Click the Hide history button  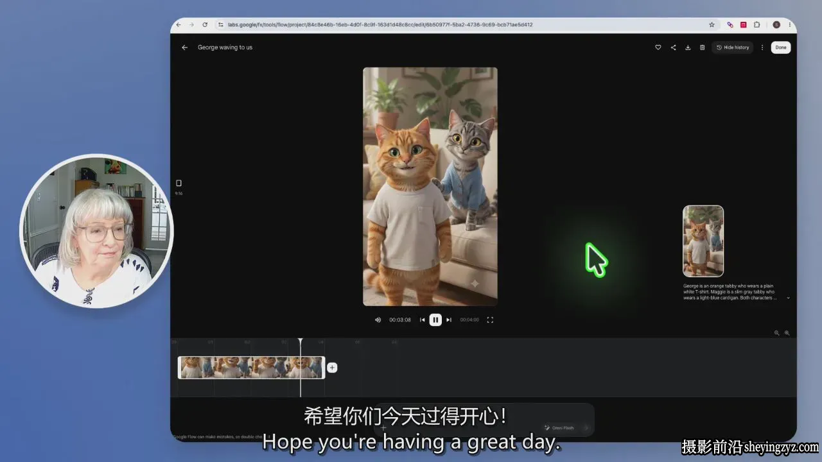click(733, 47)
